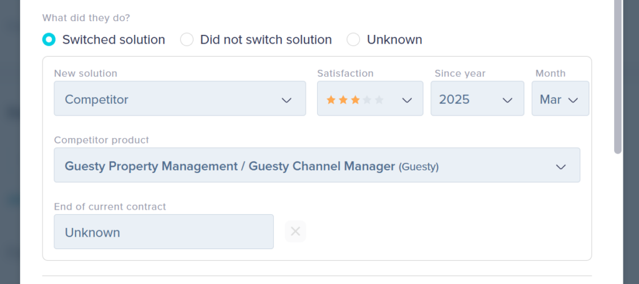Click the chevron arrow in Satisfaction field

click(x=407, y=100)
